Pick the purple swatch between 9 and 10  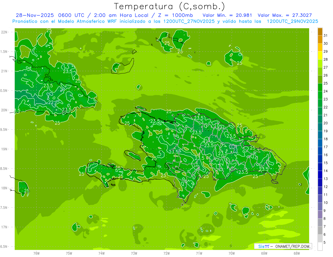[x=320, y=207]
